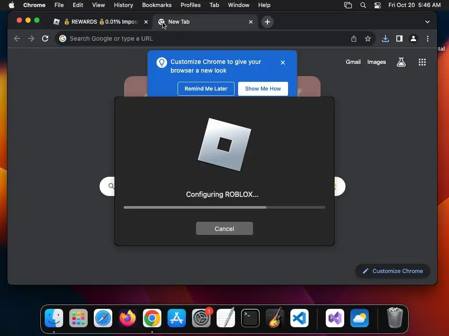Switch to the REWARDS Roblox tab
Screen dimensions: 449x336
click(100, 22)
